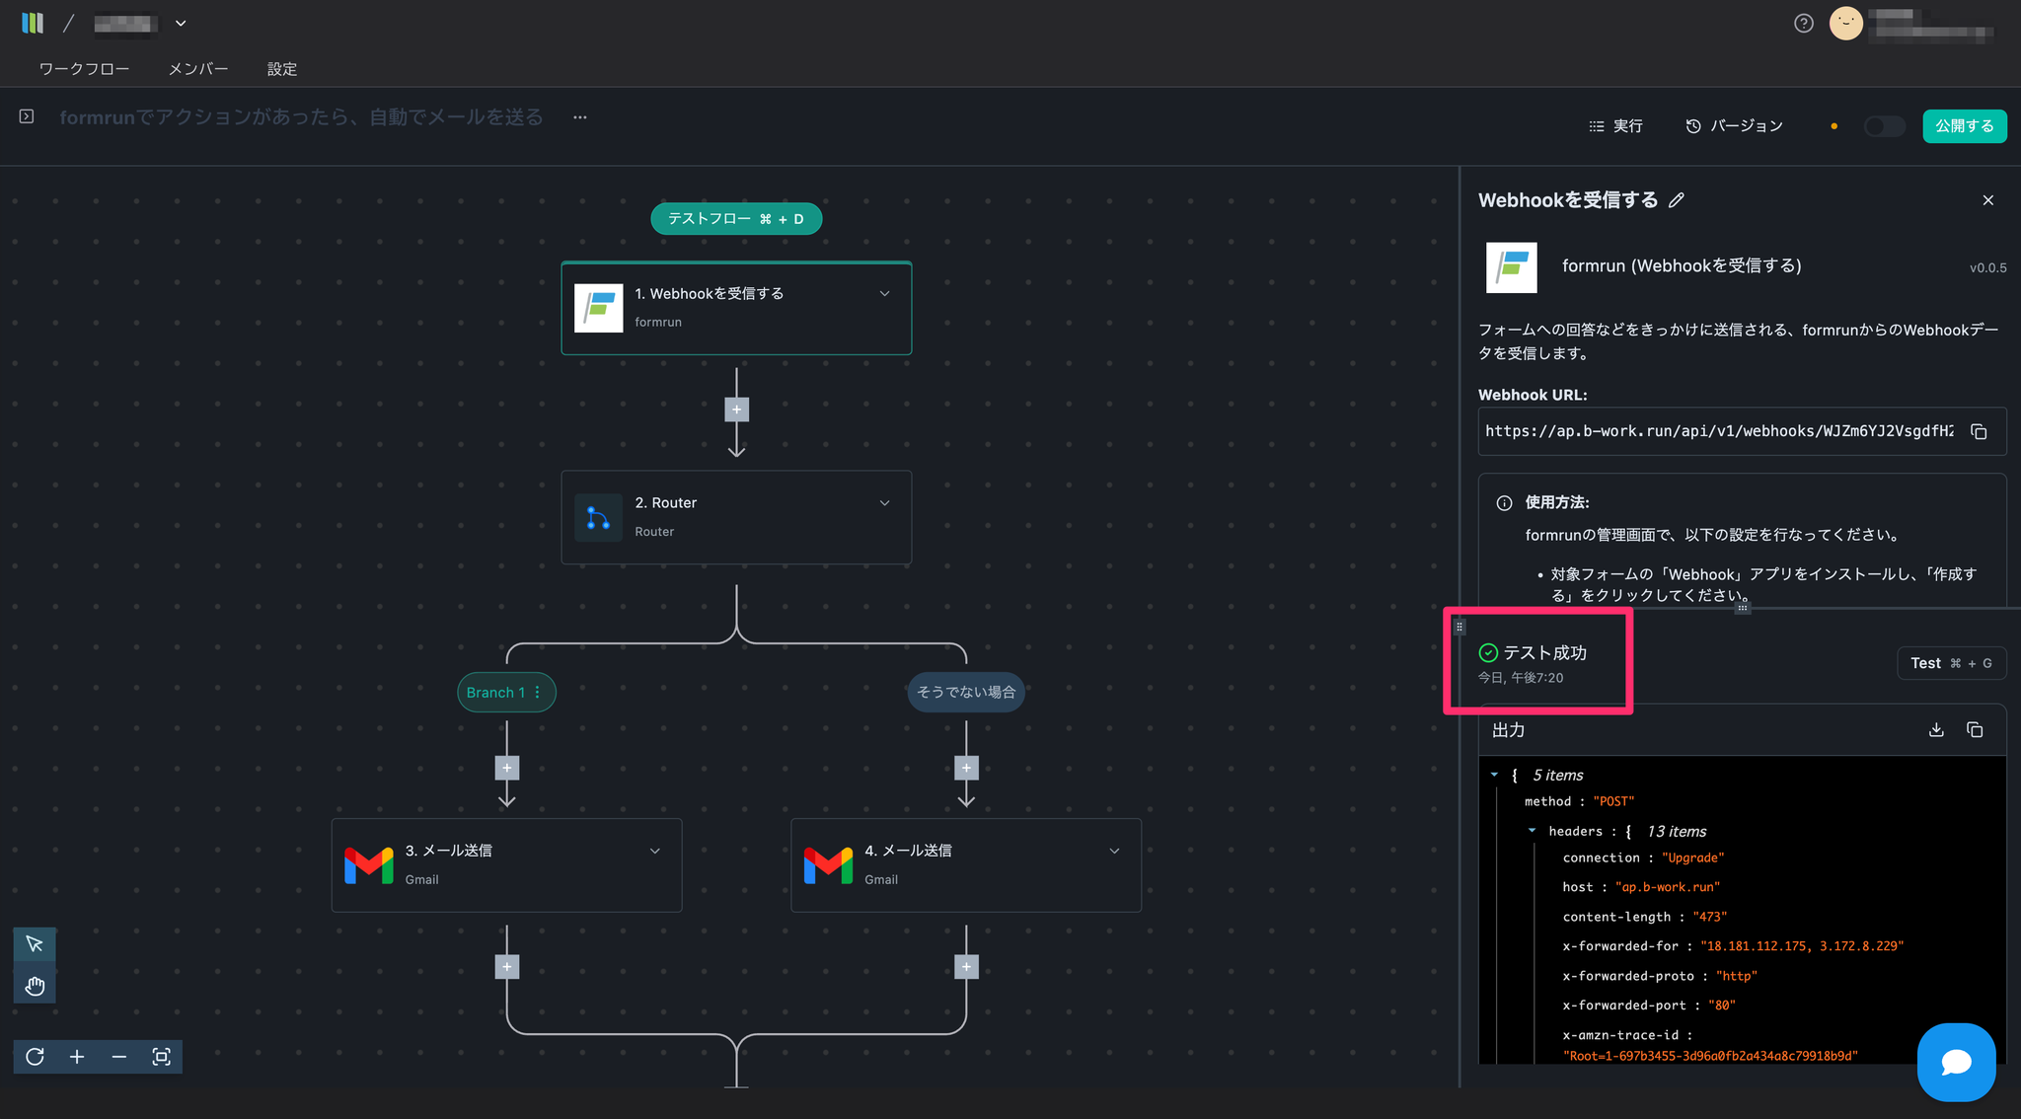
Task: Open the Gmail step 3 chevron menu
Action: 654,851
